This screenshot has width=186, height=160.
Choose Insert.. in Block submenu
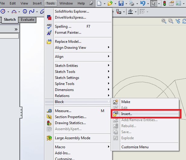(146, 114)
